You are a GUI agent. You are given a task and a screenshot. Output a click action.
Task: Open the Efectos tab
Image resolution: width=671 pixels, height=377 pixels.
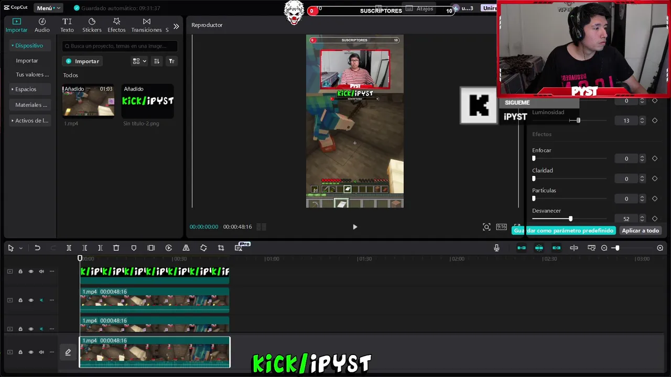116,25
